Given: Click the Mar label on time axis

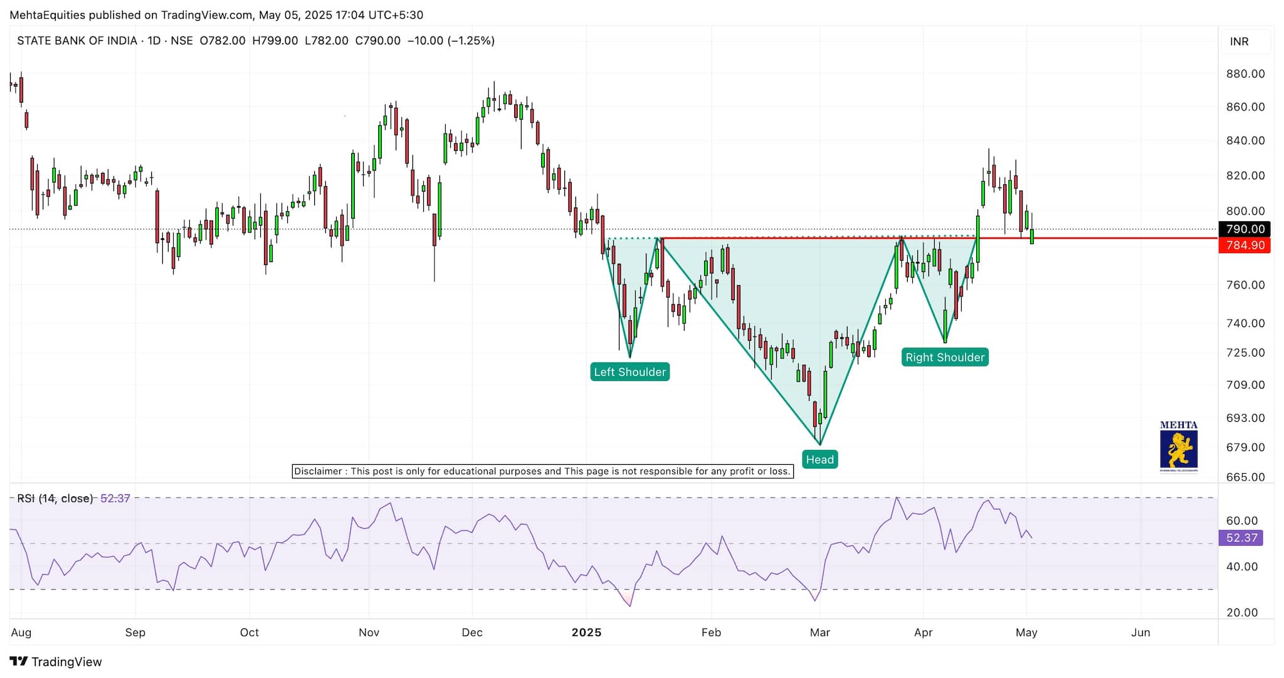Looking at the screenshot, I should pos(819,632).
